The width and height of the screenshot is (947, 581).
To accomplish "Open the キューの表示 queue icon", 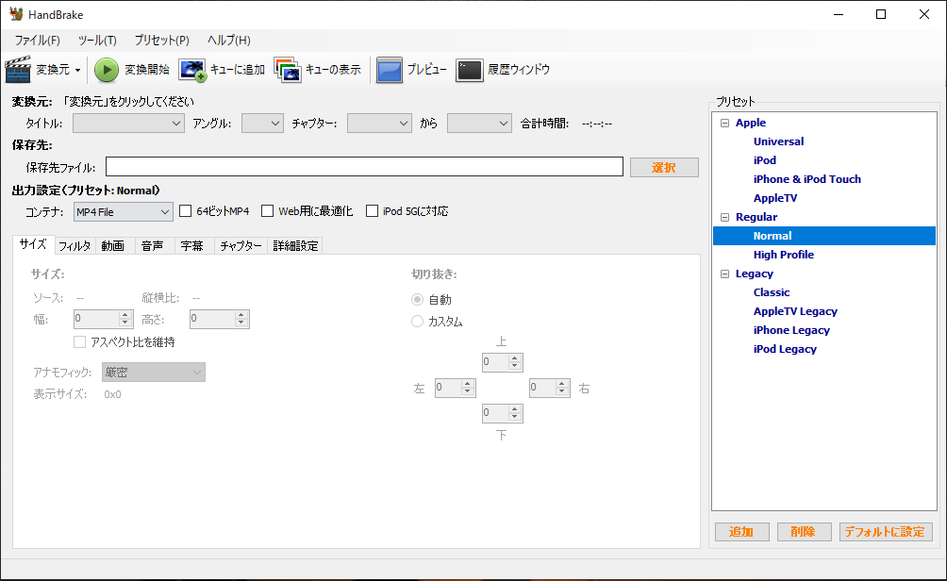I will [x=288, y=70].
